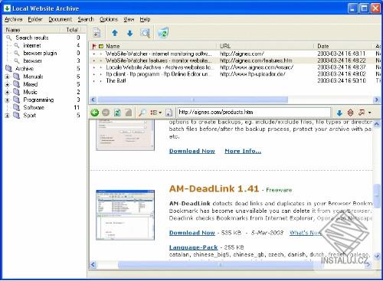
Task: Click the backup software screenshot thumbnail
Action: [125, 136]
